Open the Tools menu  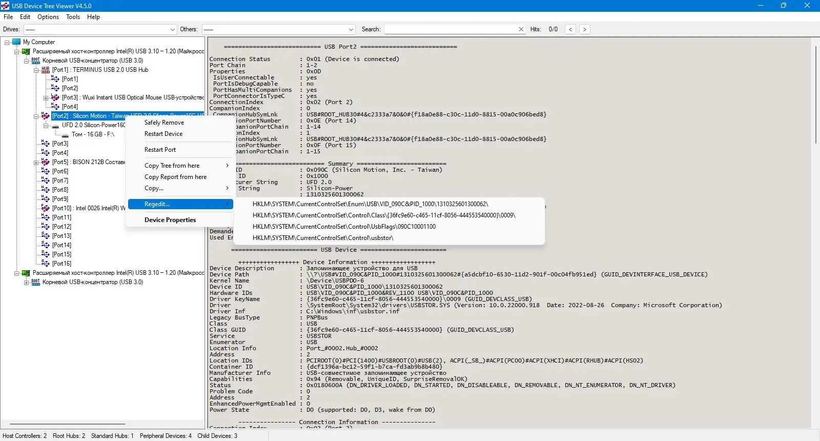[73, 17]
